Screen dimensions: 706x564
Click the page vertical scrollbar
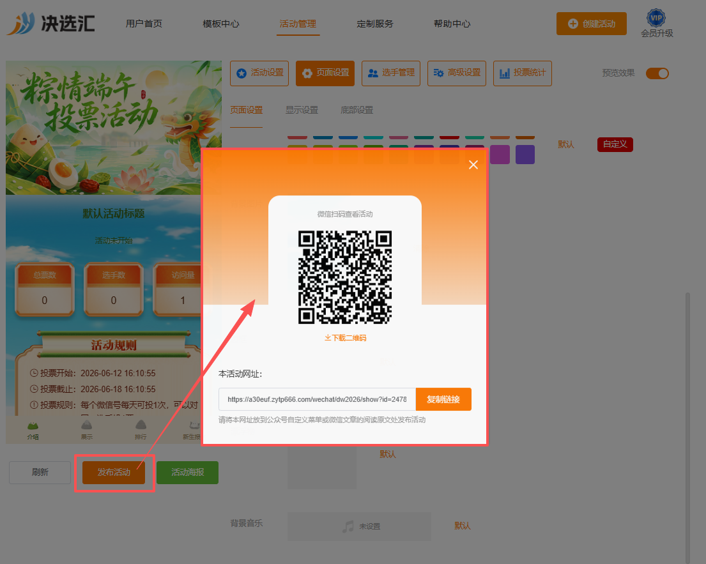(x=687, y=427)
